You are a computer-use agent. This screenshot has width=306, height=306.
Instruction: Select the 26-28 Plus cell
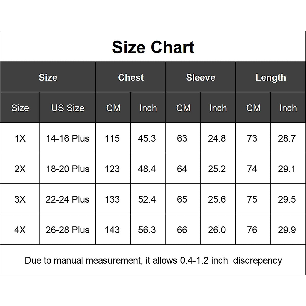[68, 230]
